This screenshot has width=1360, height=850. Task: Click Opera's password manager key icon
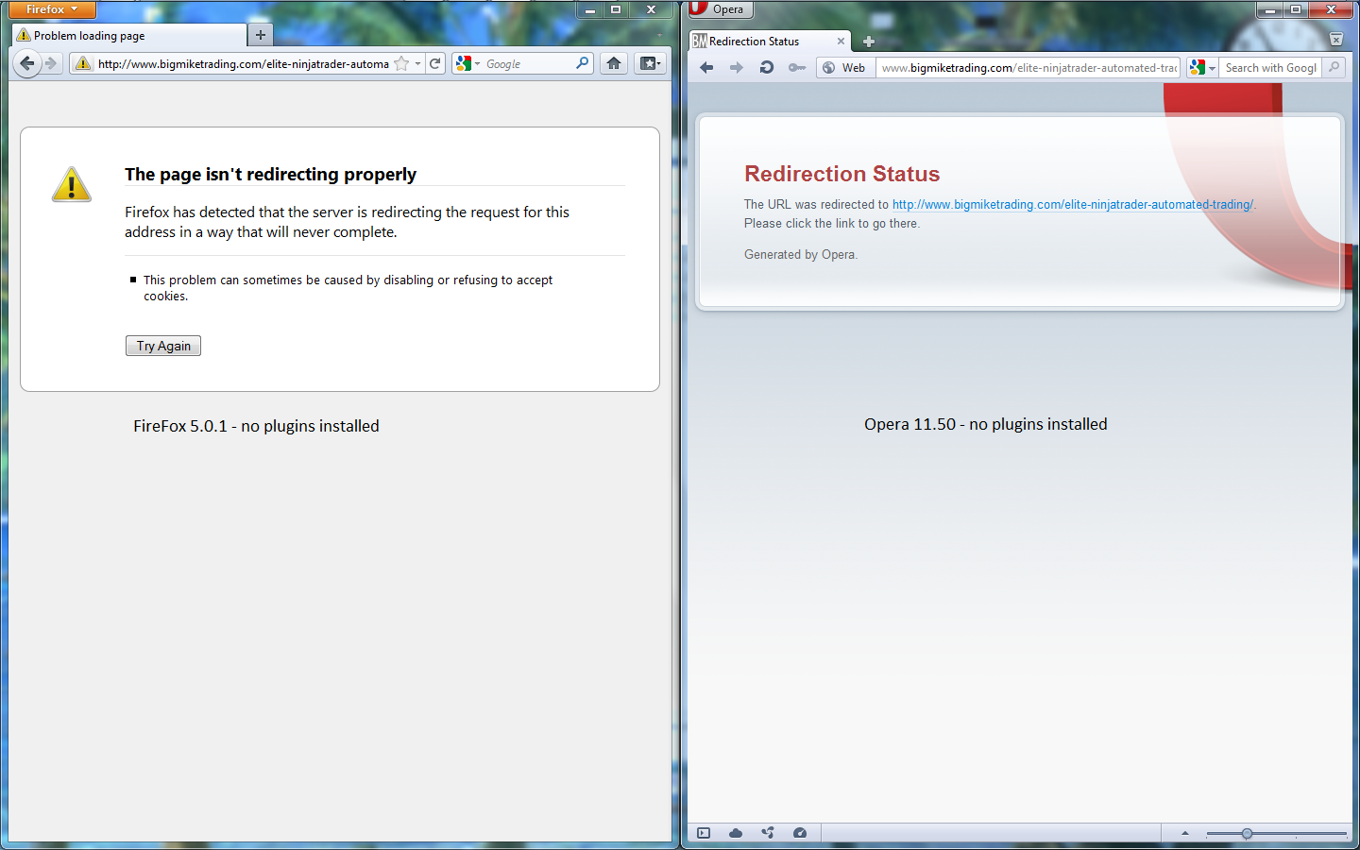[x=797, y=67]
